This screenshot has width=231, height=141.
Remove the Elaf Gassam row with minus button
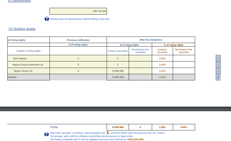pos(218,58)
